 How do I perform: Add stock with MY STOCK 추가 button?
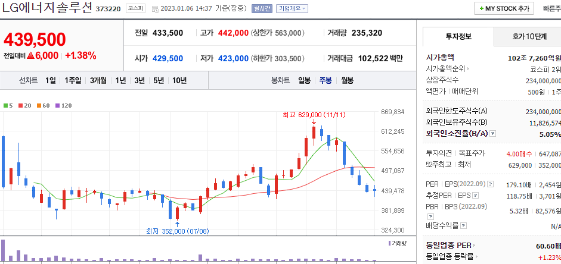(x=504, y=8)
